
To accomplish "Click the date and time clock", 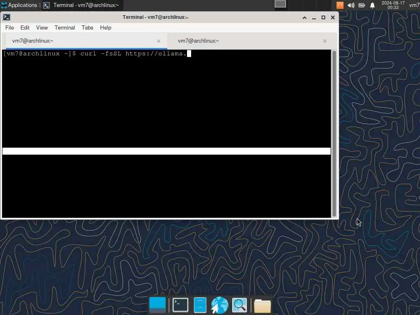I will (393, 5).
